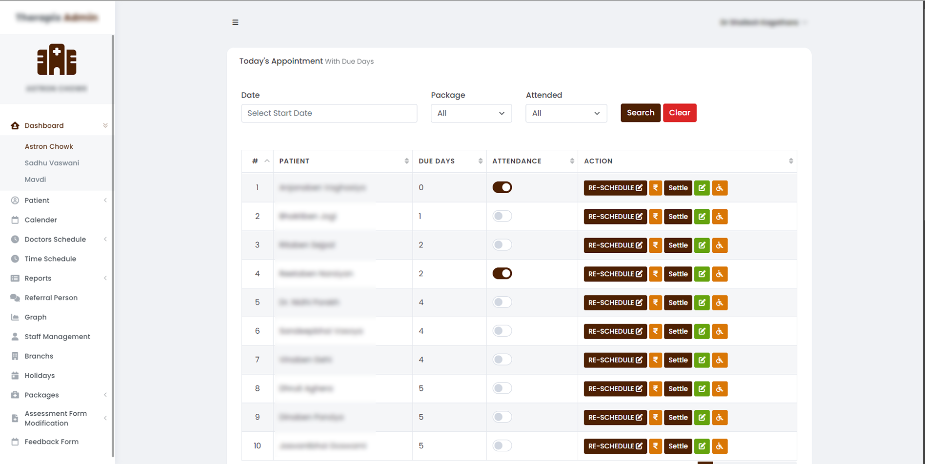Click the hospital logo in the sidebar
Viewport: 925px width, 464px height.
coord(57,60)
